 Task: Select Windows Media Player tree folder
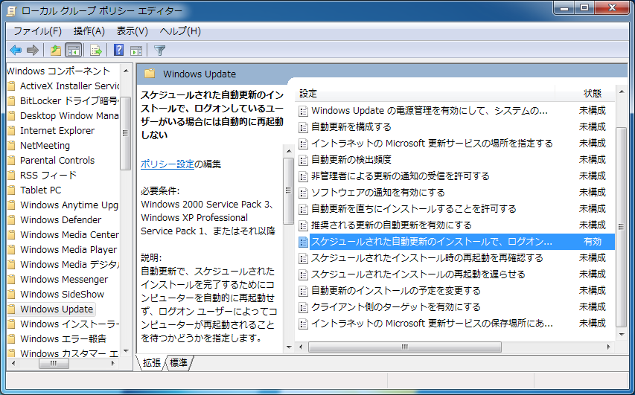(68, 250)
